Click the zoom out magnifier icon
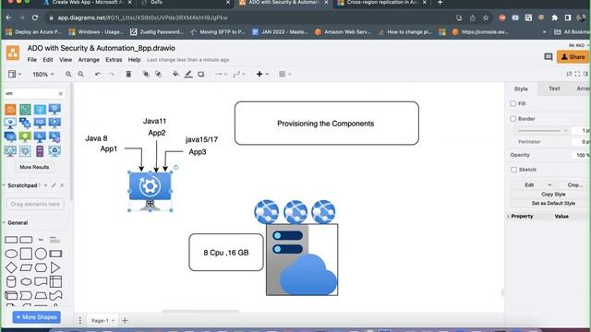The height and width of the screenshot is (332, 591). click(x=80, y=74)
